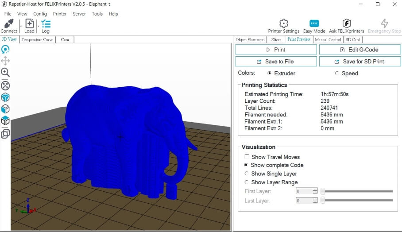Image resolution: width=402 pixels, height=232 pixels.
Task: Open the Help menu
Action: click(x=113, y=14)
